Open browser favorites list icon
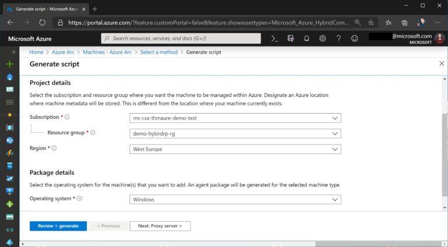This screenshot has width=448, height=247. pyautogui.click(x=388, y=23)
